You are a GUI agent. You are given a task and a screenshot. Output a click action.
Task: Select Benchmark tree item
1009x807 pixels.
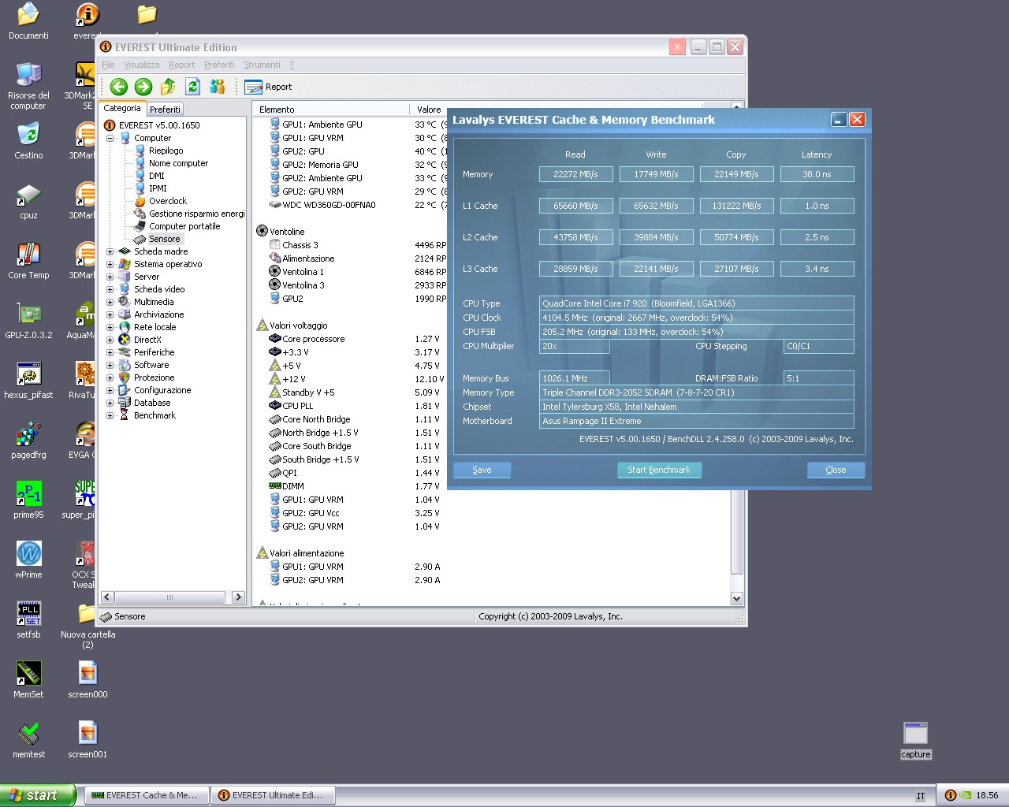coord(155,415)
